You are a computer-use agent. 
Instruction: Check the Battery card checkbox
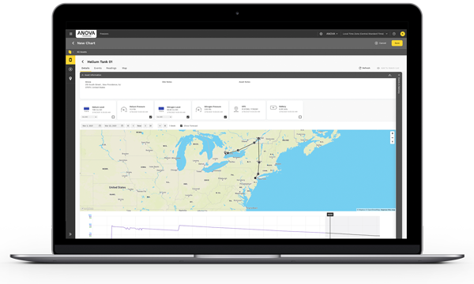300,117
